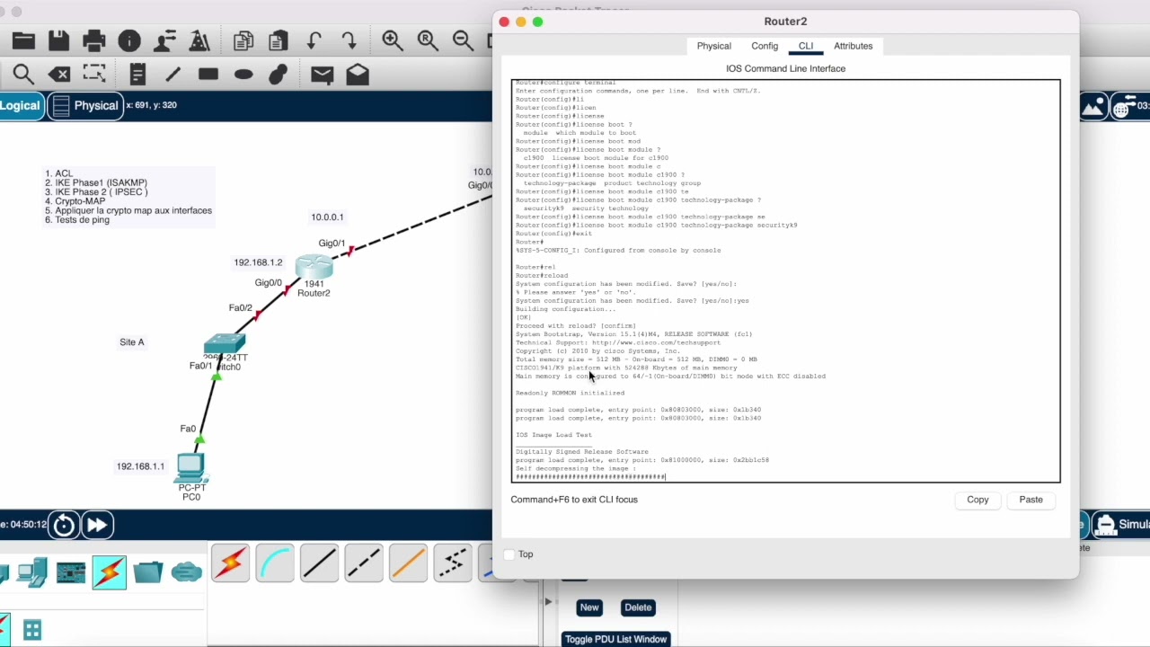Screen dimensions: 1150x647
Task: Select the Draw Line tool
Action: pyautogui.click(x=172, y=75)
